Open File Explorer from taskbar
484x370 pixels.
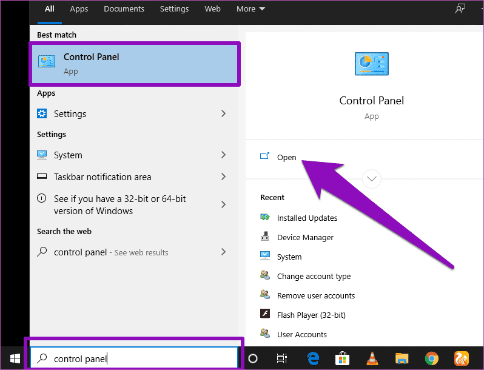click(402, 358)
